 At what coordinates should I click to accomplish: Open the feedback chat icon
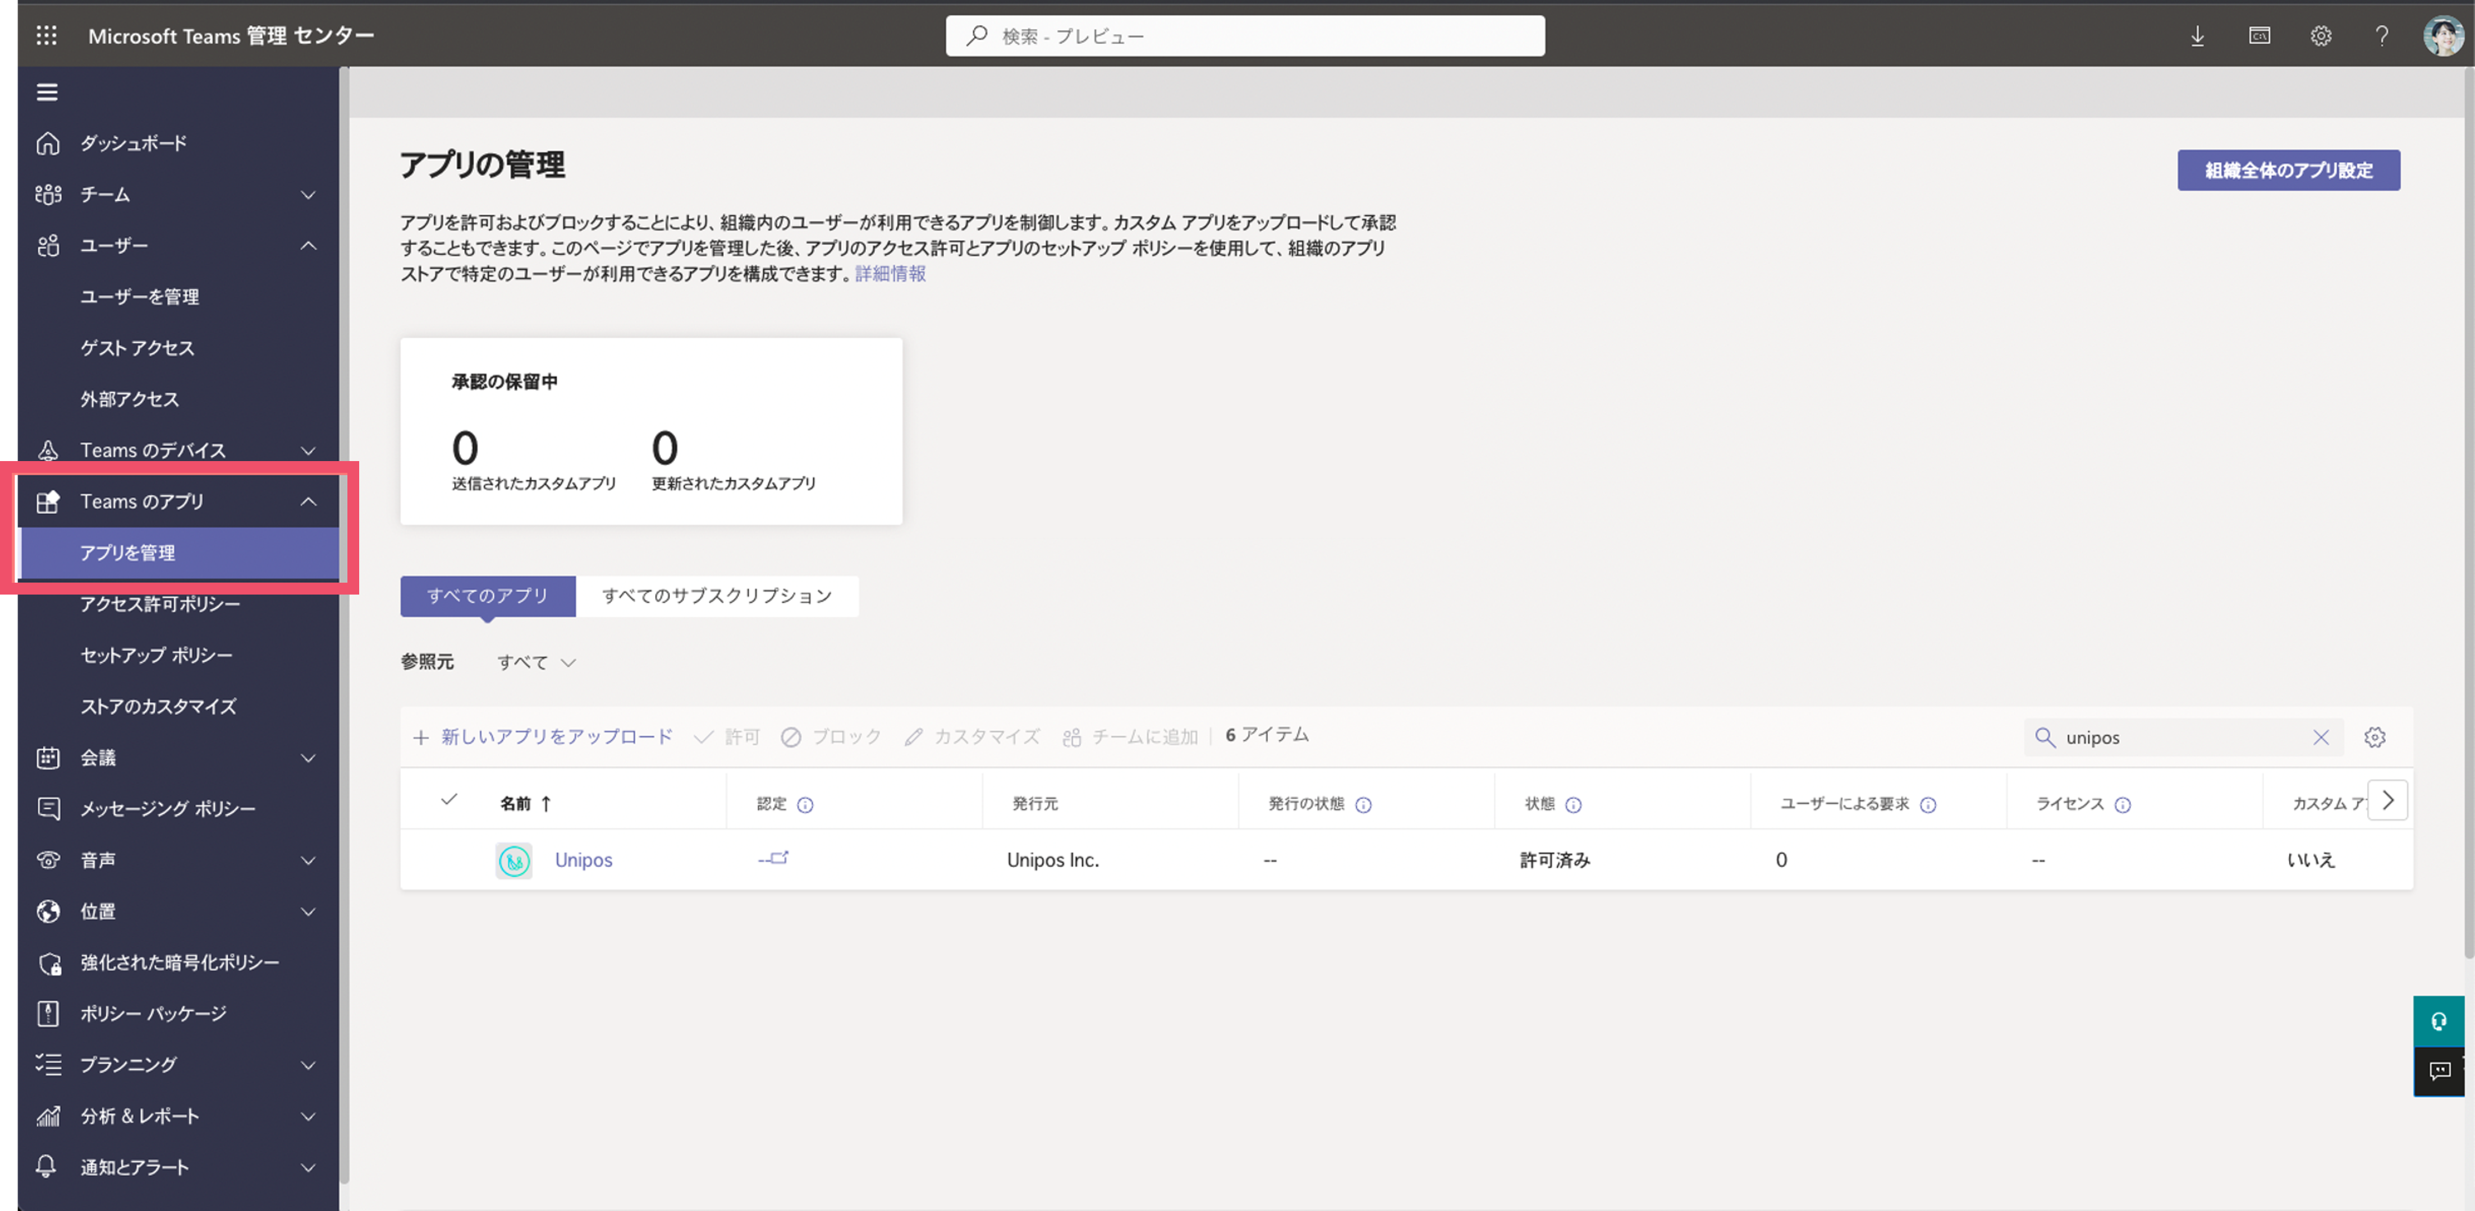click(x=2439, y=1071)
